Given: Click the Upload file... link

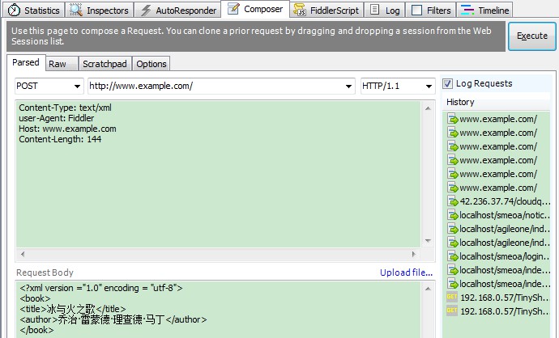Looking at the screenshot, I should point(406,273).
